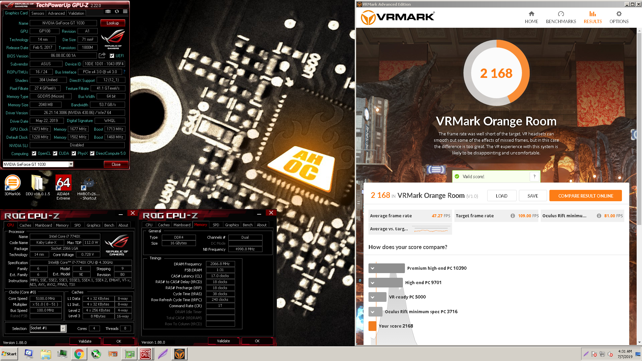Screen dimensions: 642x361
Task: Click the network tray icon
Action: point(602,354)
